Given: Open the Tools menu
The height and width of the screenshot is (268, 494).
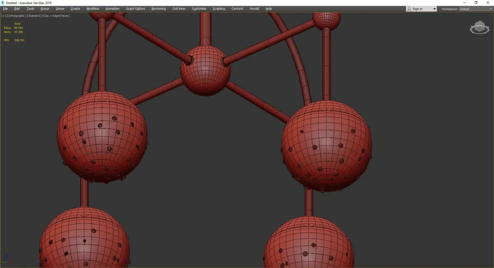Looking at the screenshot, I should click(30, 9).
